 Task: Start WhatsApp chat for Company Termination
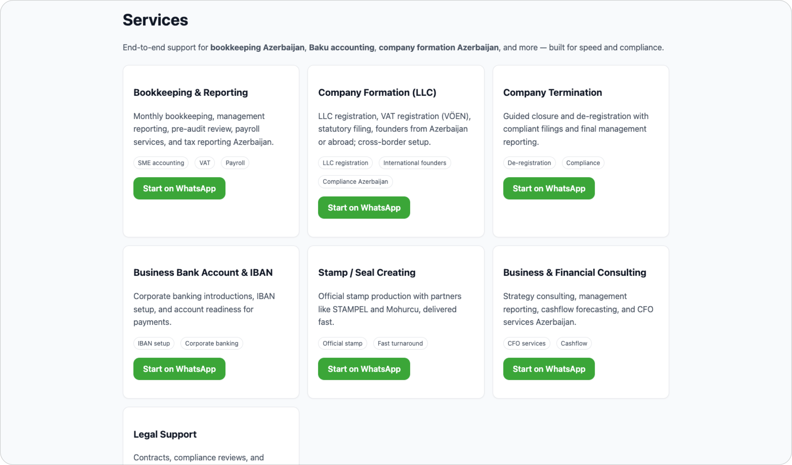click(548, 188)
